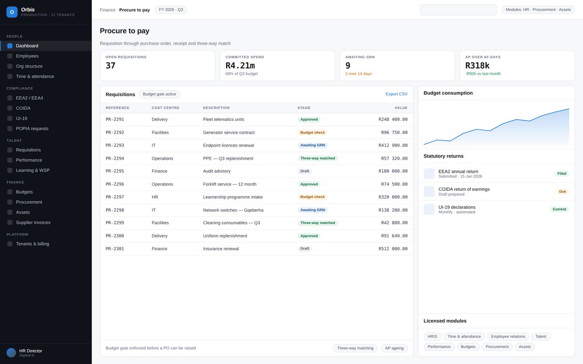Image resolution: width=583 pixels, height=364 pixels.
Task: Export requisitions via Export CSV link
Action: pyautogui.click(x=396, y=94)
